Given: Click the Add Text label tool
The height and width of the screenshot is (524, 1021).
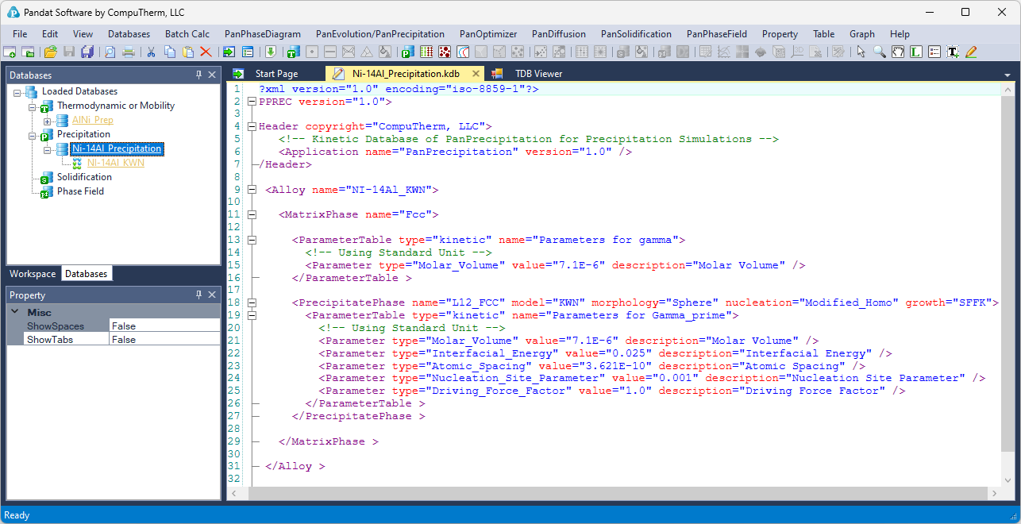Looking at the screenshot, I should [x=952, y=52].
